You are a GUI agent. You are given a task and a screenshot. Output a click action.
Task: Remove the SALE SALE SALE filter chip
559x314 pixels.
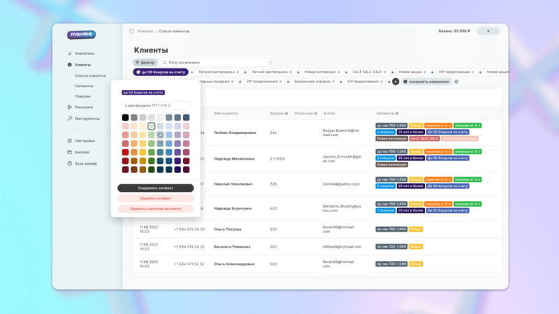[x=386, y=72]
